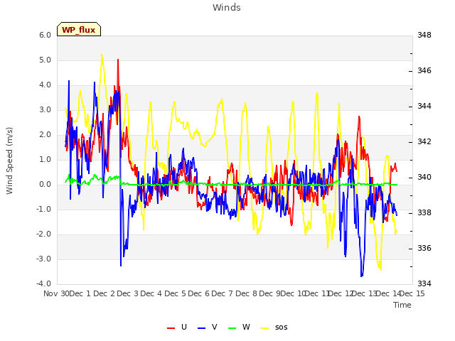Click the 340 right axis tick label
The width and height of the screenshot is (455, 341).
[424, 177]
